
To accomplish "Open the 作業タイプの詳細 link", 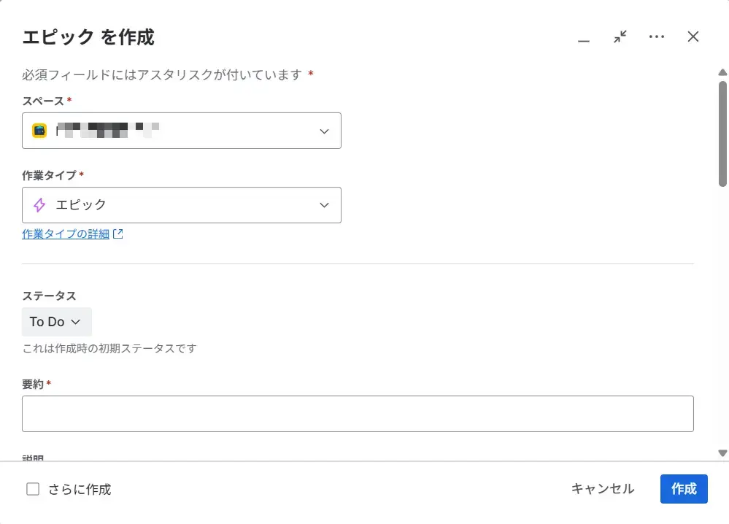I will 64,234.
